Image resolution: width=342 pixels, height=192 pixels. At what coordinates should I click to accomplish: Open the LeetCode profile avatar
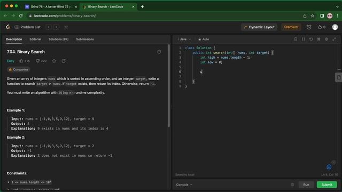click(x=335, y=27)
